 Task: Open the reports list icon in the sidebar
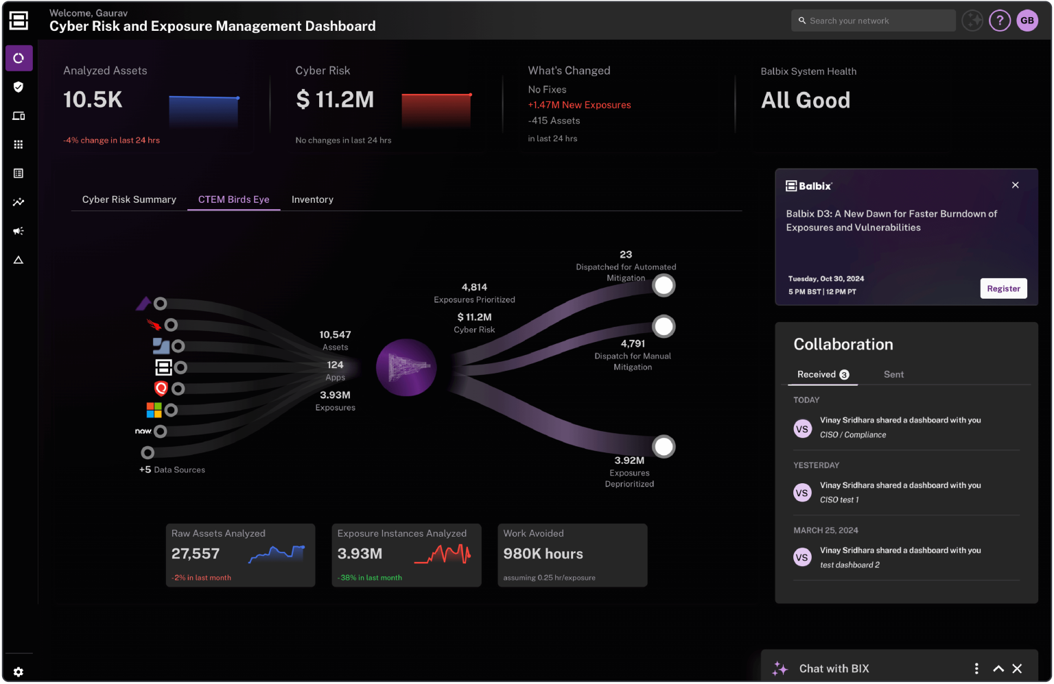click(x=19, y=173)
